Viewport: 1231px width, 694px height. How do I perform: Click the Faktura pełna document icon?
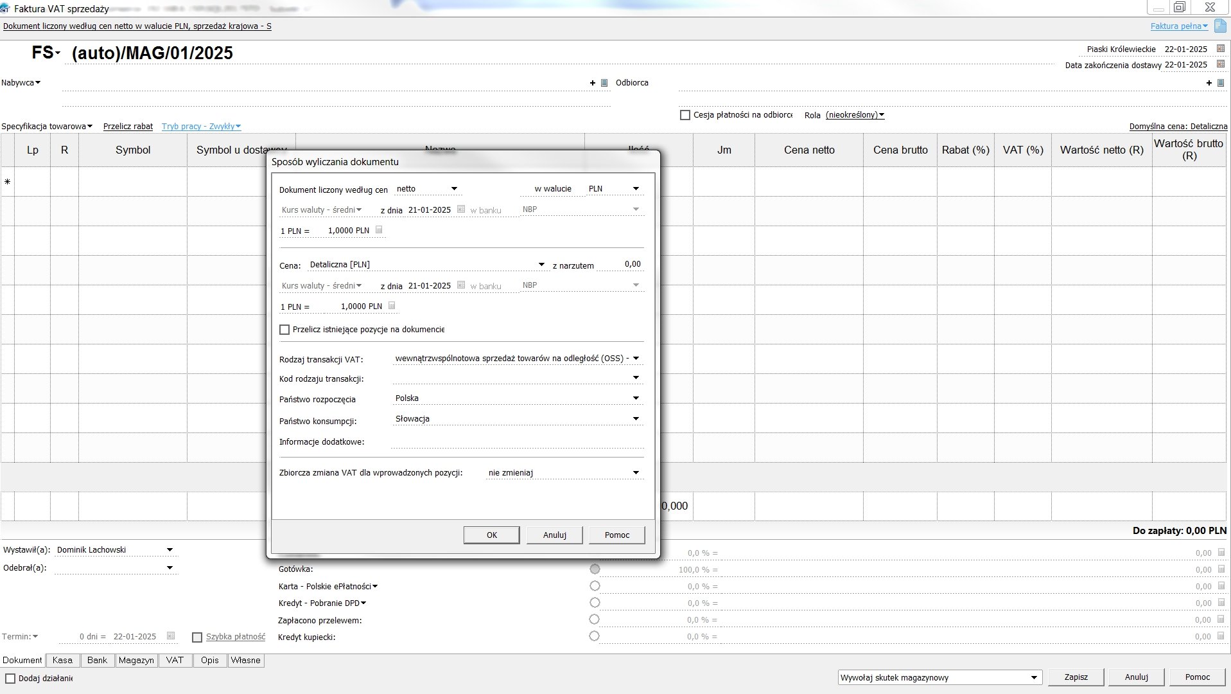tap(1219, 26)
